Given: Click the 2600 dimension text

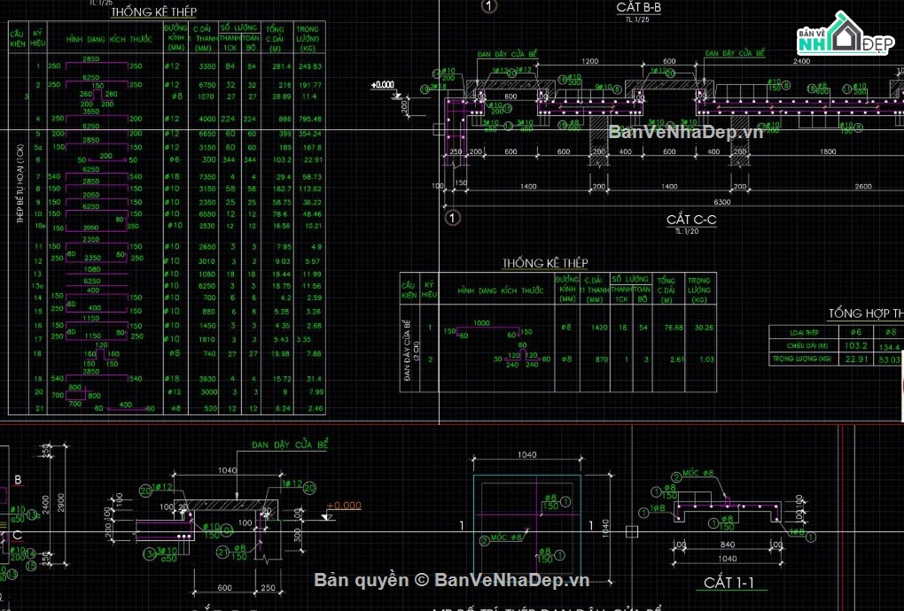Looking at the screenshot, I should coord(863,187).
